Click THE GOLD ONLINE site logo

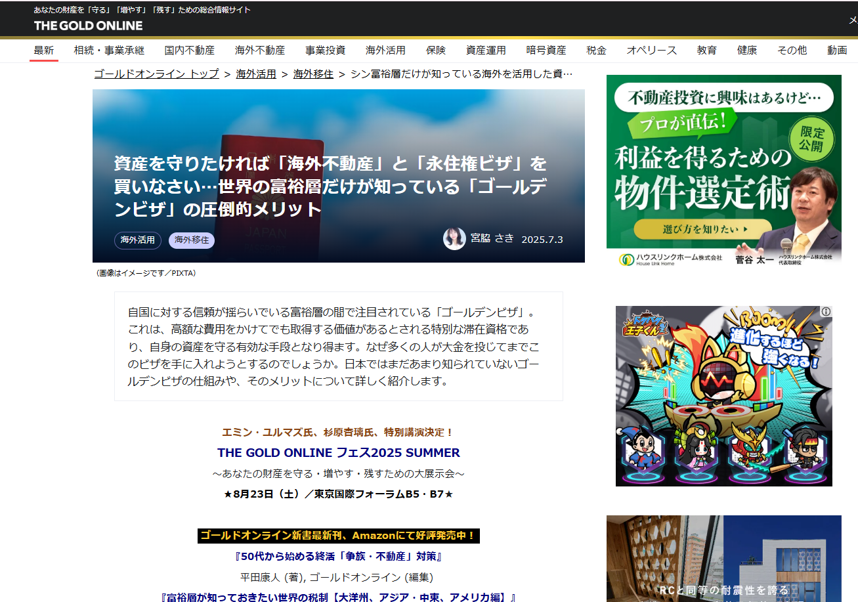pos(88,26)
